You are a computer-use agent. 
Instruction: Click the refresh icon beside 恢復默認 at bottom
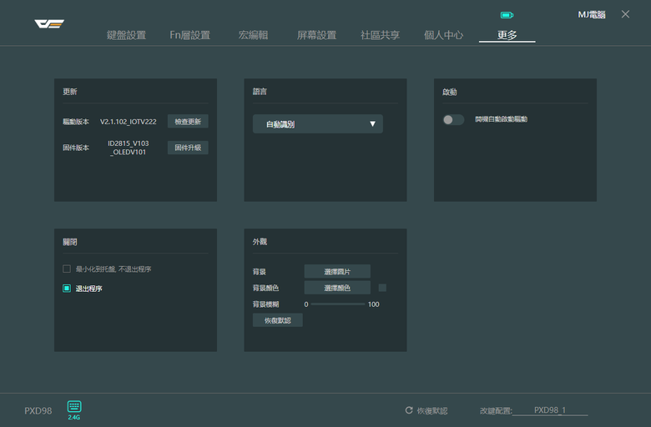(x=409, y=410)
